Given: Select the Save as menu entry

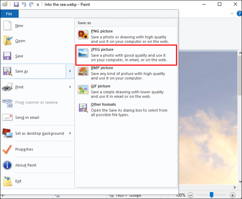Looking at the screenshot, I should 33,71.
